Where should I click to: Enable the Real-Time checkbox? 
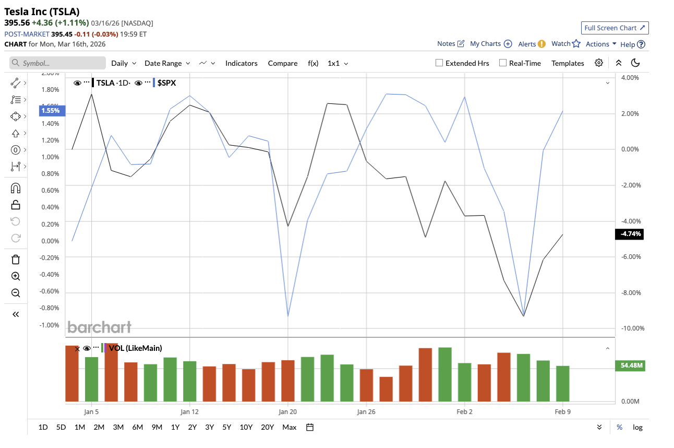click(x=503, y=63)
